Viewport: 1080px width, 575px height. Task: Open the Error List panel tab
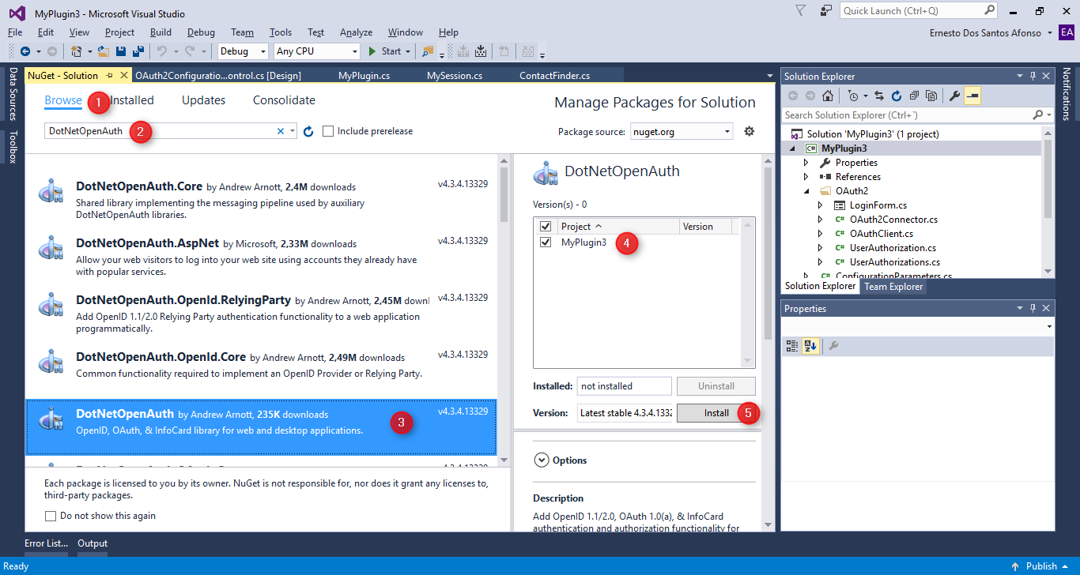pyautogui.click(x=47, y=543)
